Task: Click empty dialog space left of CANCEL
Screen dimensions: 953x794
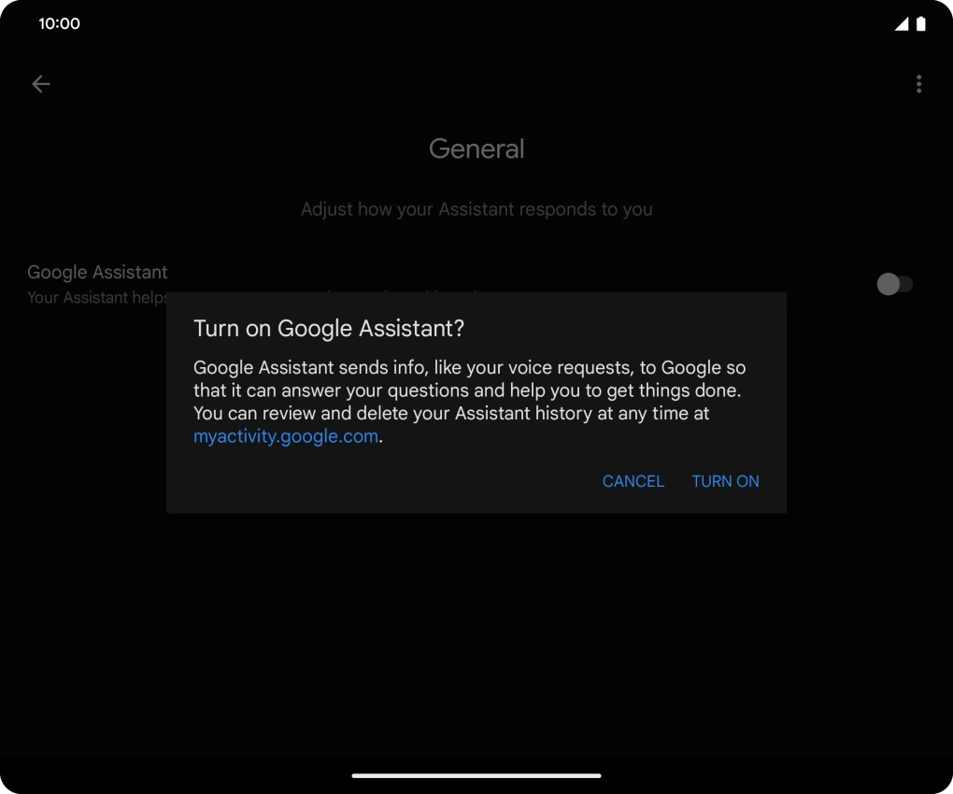Action: 374,481
